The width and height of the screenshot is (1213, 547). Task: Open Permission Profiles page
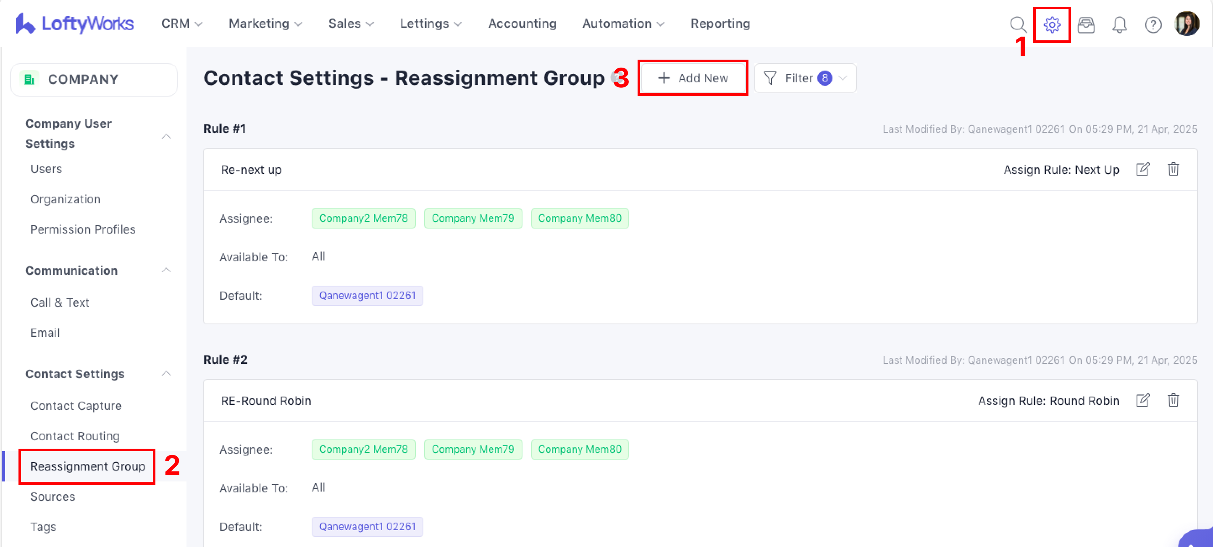83,229
